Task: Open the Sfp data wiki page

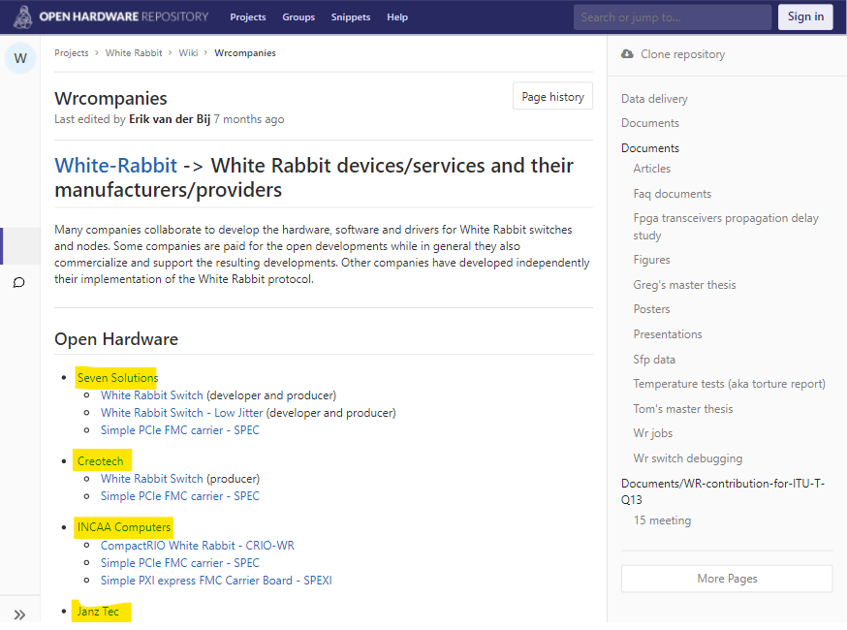Action: click(654, 360)
